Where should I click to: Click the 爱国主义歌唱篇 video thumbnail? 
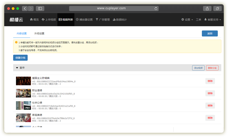(23, 81)
